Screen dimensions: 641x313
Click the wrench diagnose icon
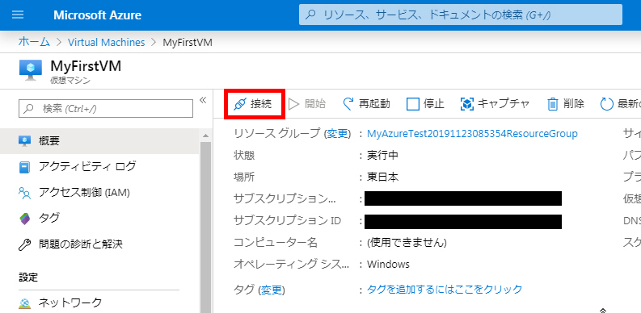(25, 245)
